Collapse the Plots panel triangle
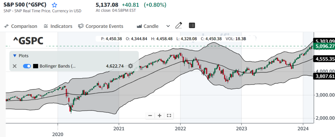The width and height of the screenshot is (335, 137). click(14, 56)
